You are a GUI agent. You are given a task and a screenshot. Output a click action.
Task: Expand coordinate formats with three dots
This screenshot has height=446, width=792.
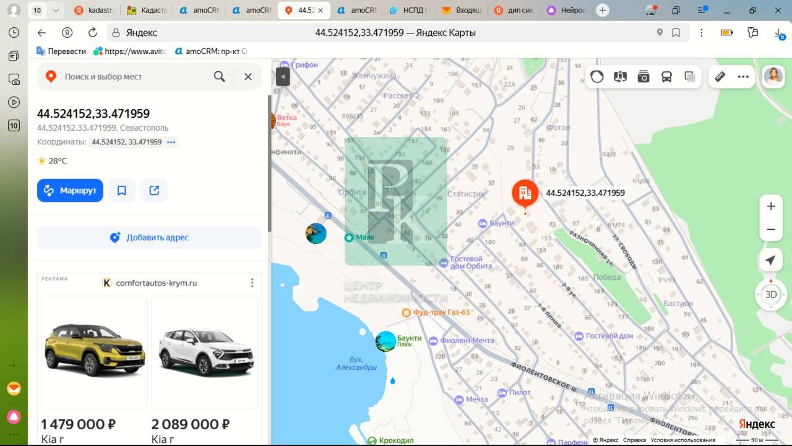click(171, 142)
